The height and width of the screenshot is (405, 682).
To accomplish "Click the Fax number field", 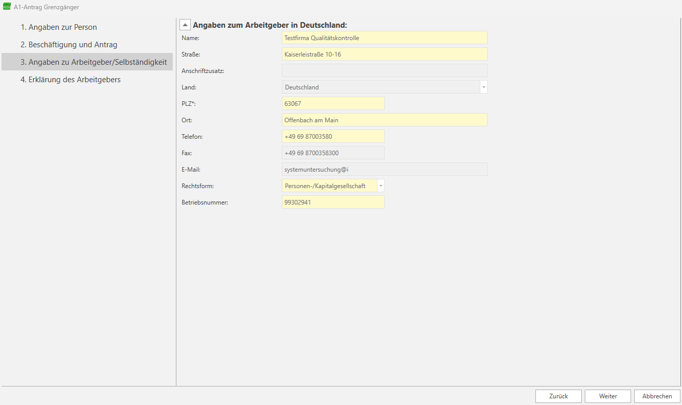I will [x=333, y=153].
